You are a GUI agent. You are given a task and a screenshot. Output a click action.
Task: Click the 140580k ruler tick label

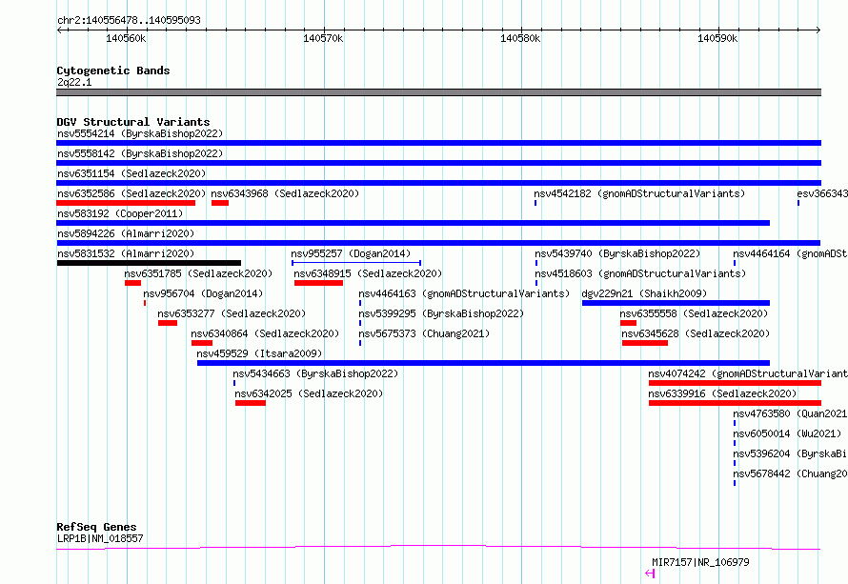point(520,38)
